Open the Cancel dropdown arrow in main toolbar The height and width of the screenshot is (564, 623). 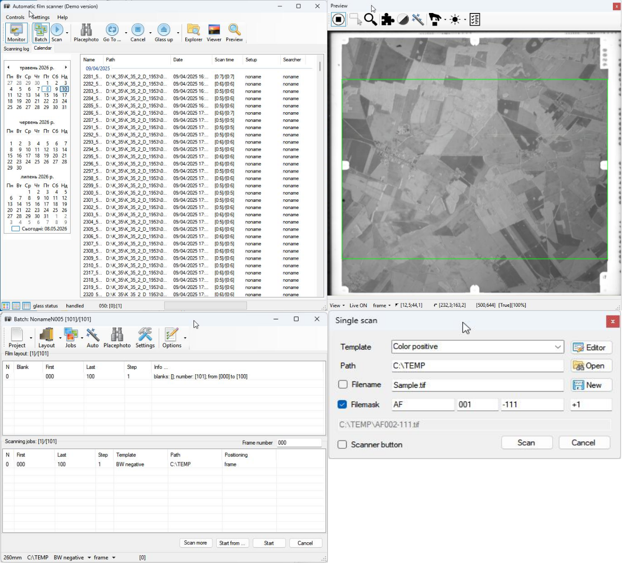(x=150, y=33)
